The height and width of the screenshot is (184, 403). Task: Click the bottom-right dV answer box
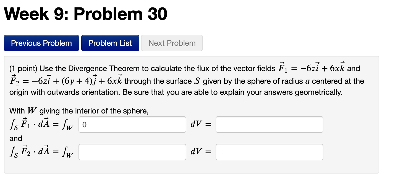[269, 152]
